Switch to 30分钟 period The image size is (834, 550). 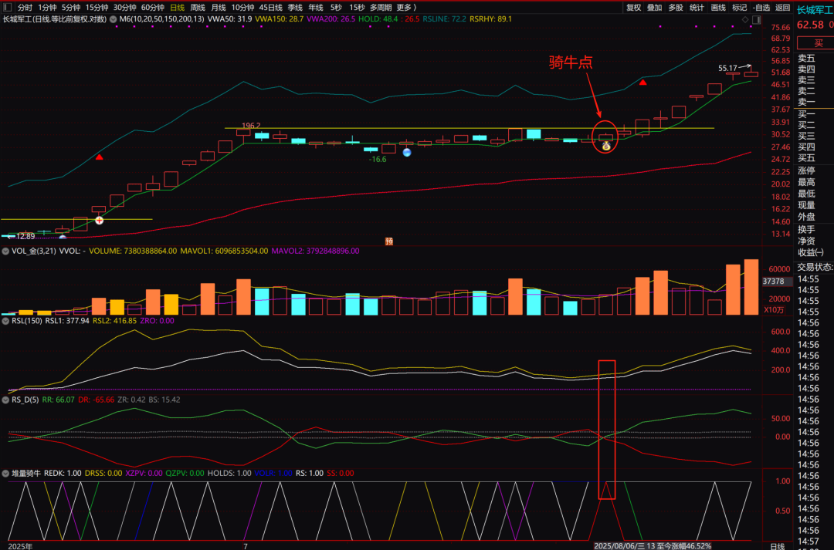(x=124, y=8)
